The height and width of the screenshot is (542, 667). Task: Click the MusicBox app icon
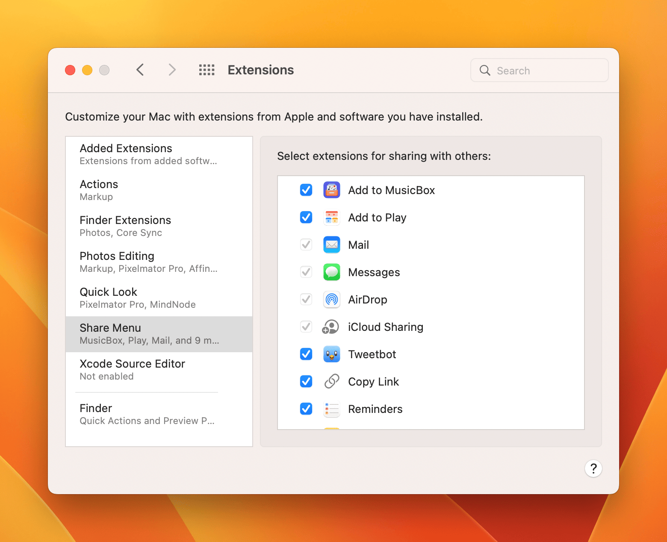[332, 190]
